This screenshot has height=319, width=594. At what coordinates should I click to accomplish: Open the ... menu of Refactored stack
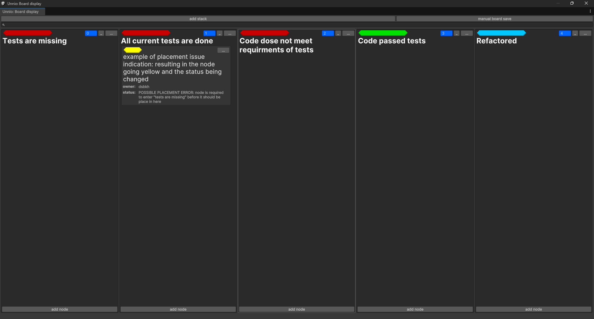585,33
